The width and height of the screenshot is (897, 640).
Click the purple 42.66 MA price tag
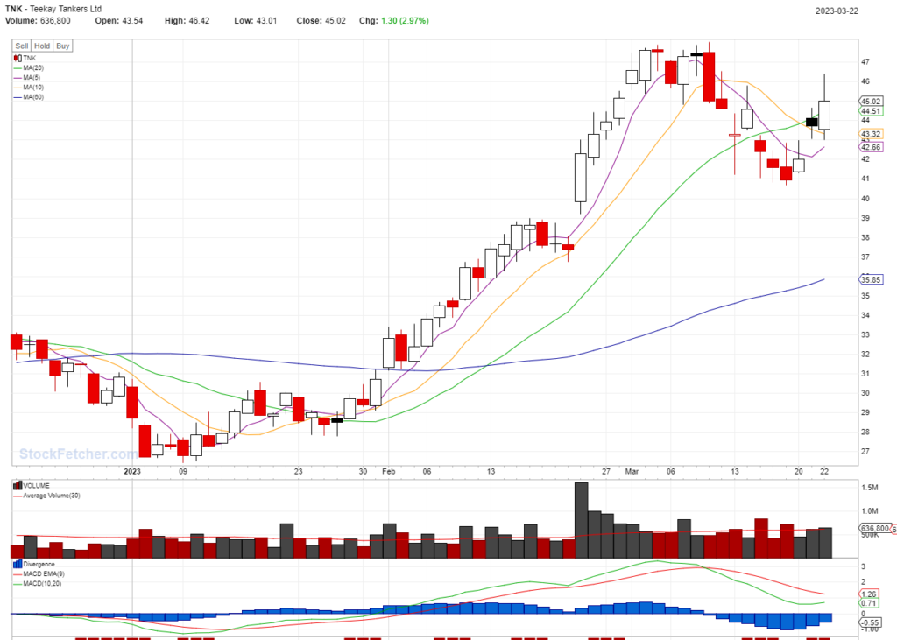[x=872, y=147]
